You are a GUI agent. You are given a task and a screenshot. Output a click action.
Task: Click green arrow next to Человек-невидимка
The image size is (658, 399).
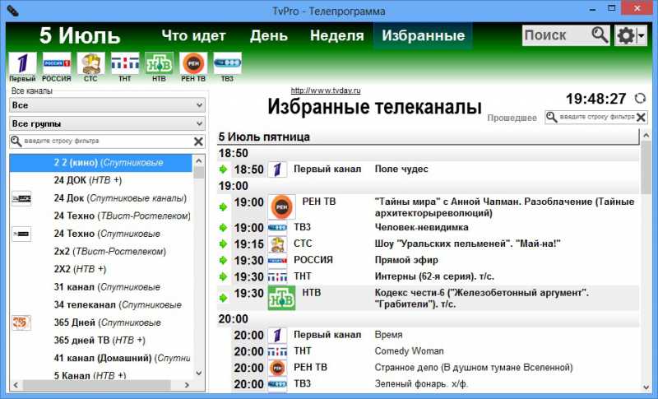click(223, 228)
